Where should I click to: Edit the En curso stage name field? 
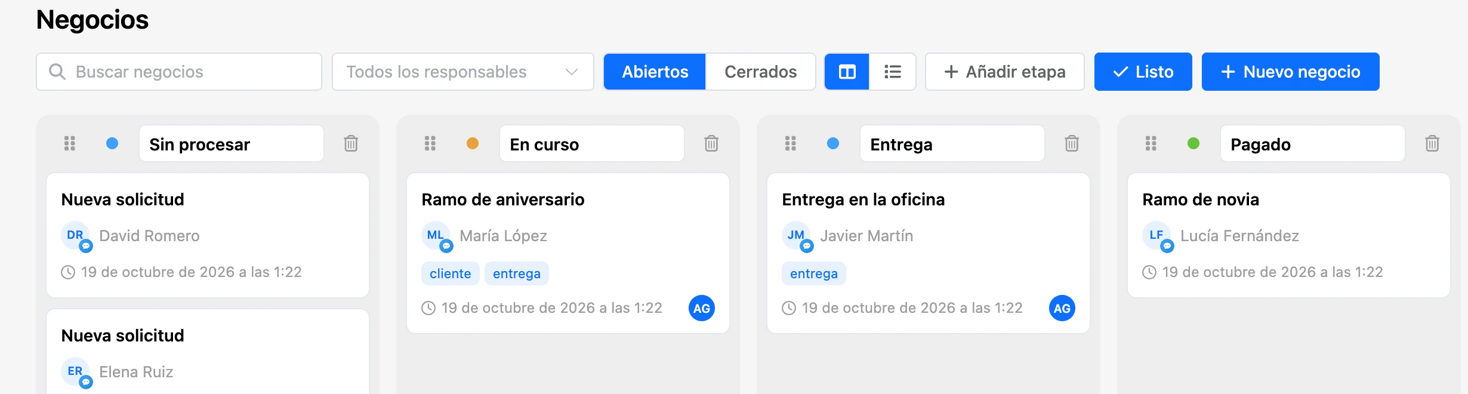pos(592,143)
